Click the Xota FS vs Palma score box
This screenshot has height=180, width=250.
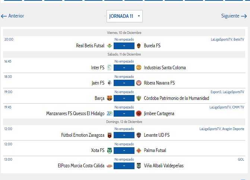click(x=124, y=151)
